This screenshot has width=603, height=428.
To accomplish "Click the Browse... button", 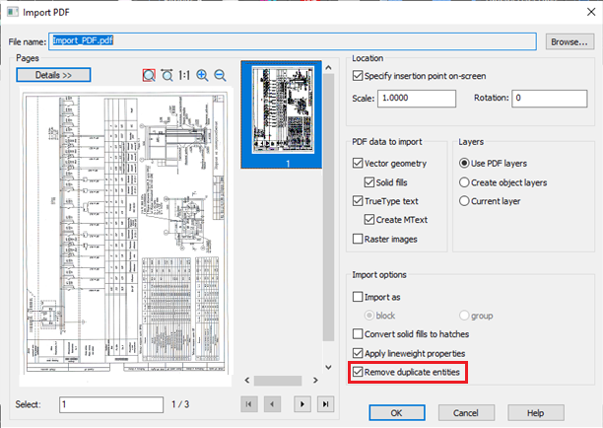I will coord(569,41).
